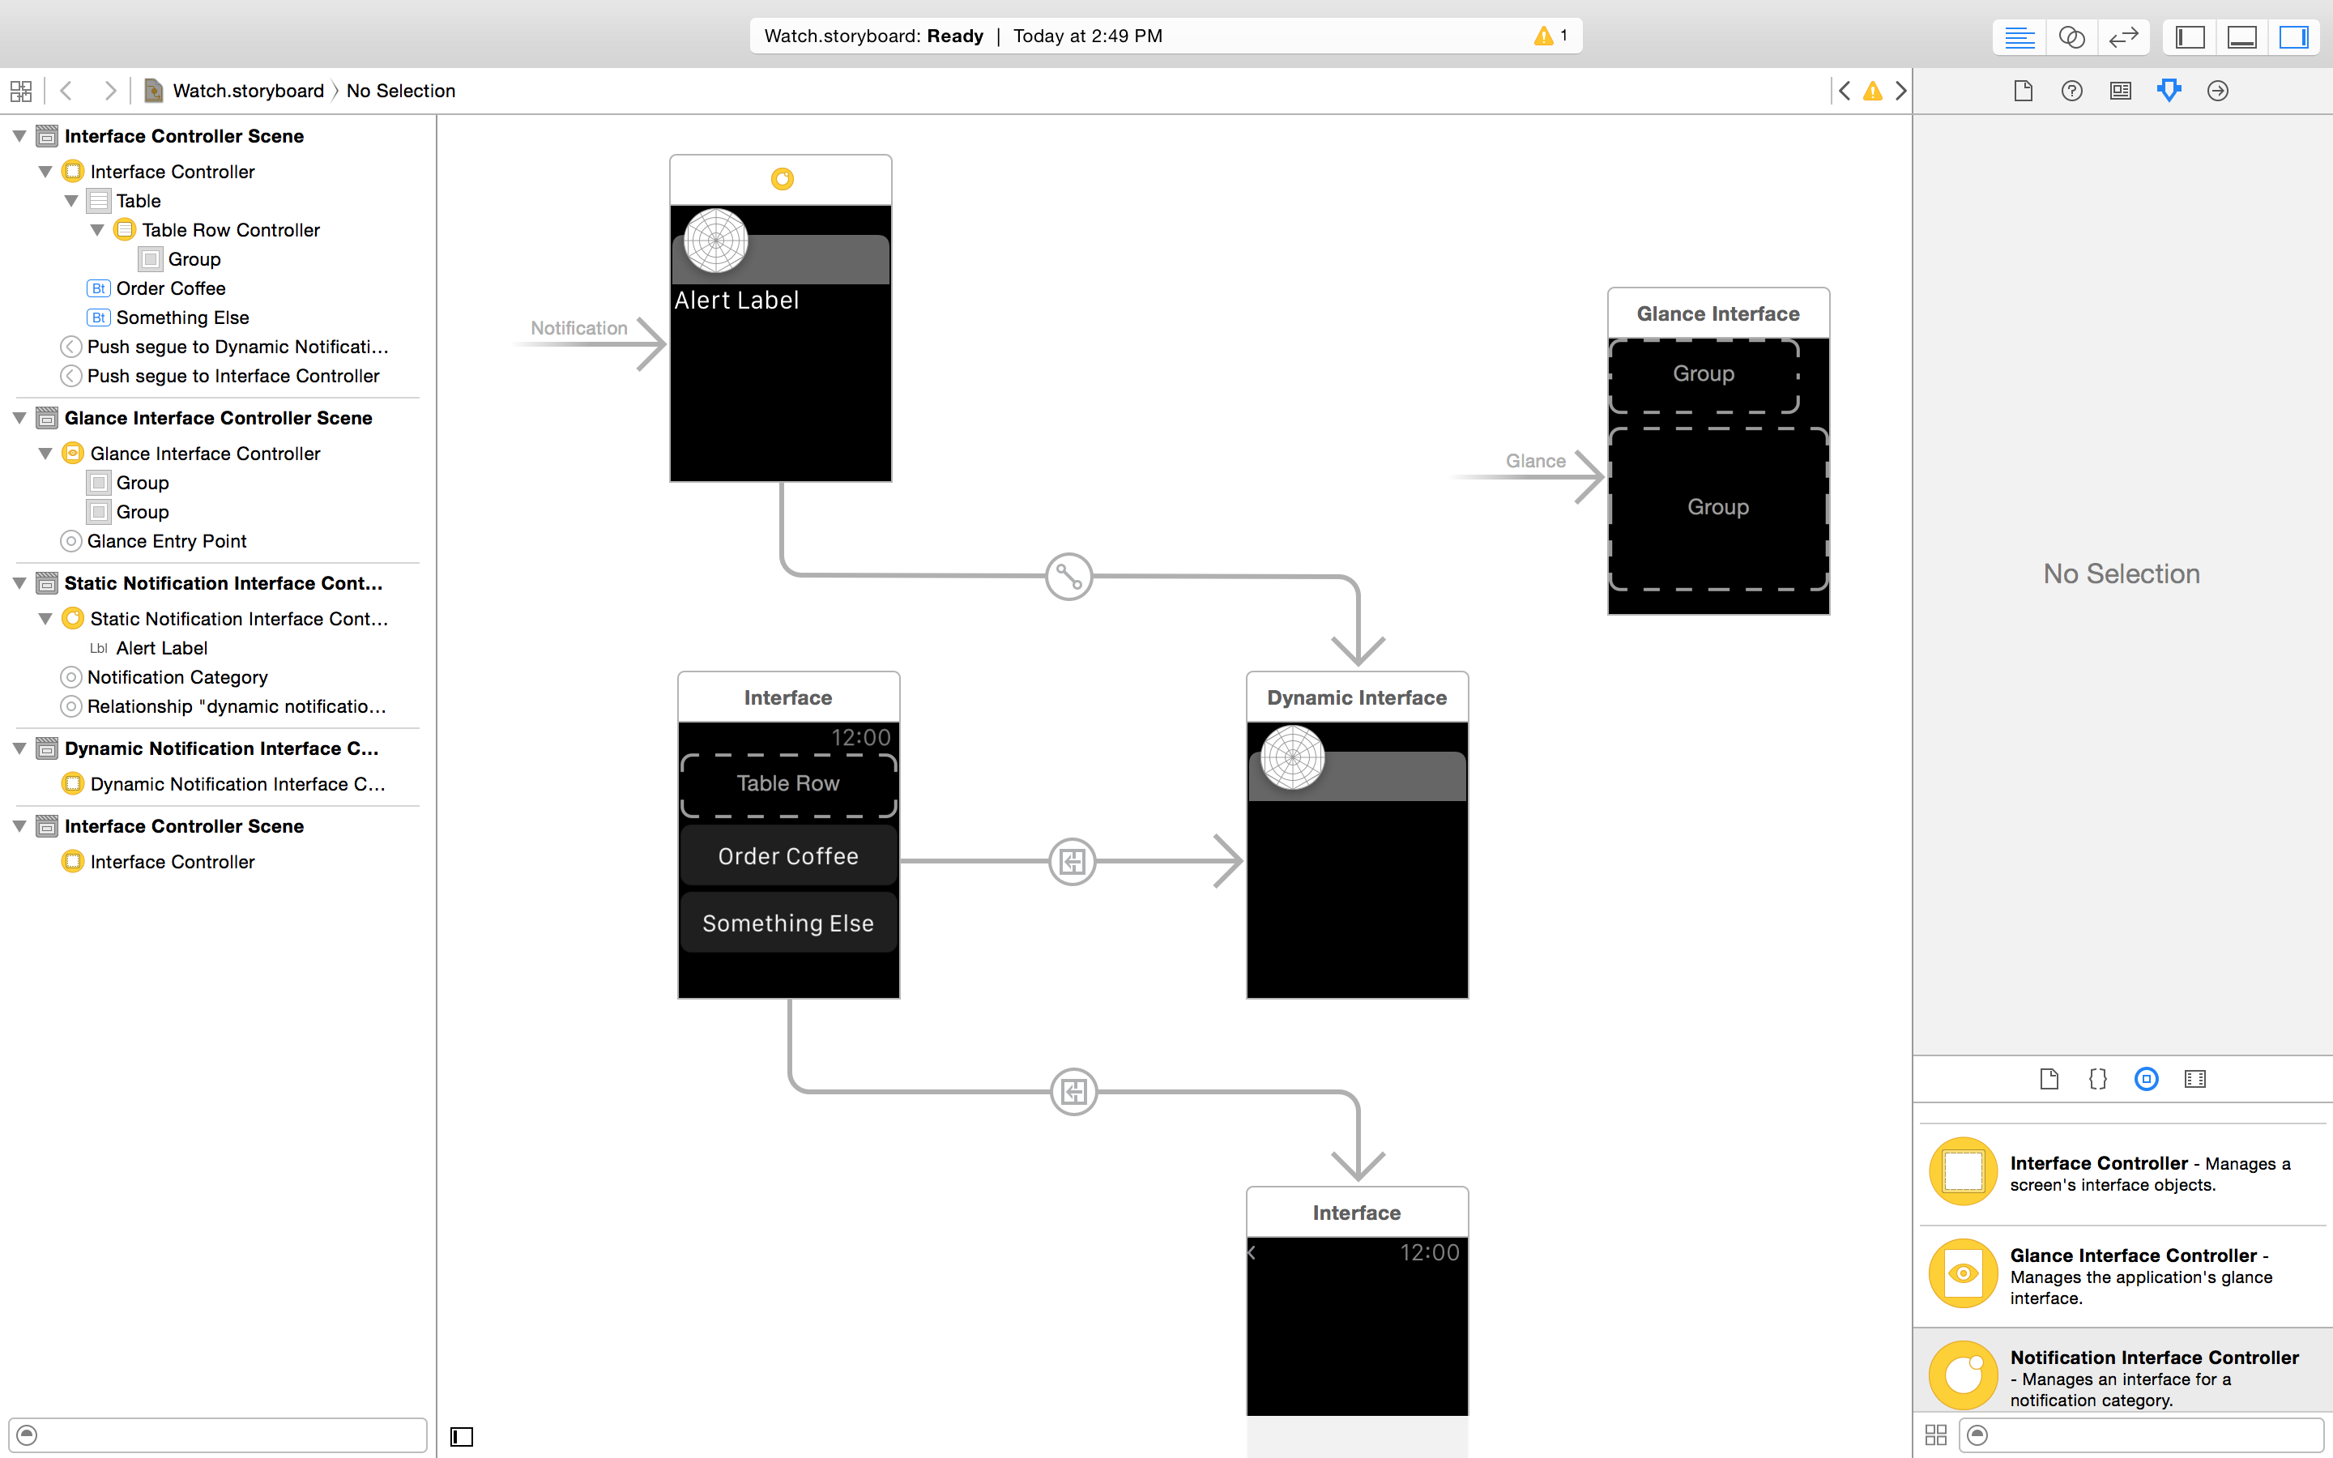Show the Media library
Screen dimensions: 2333x1458
(2195, 1079)
